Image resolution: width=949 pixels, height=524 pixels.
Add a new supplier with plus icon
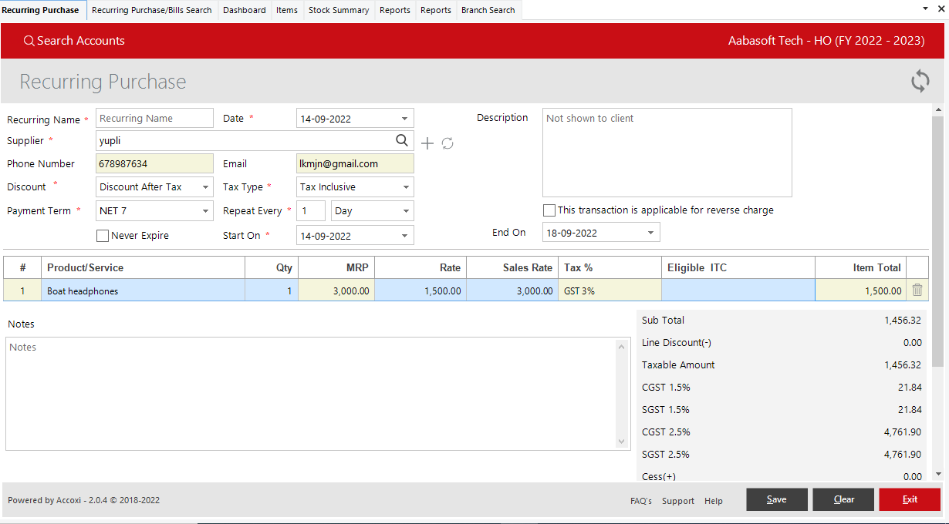[x=427, y=143]
